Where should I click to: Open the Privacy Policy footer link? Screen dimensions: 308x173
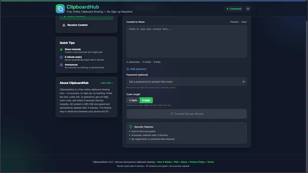197,162
